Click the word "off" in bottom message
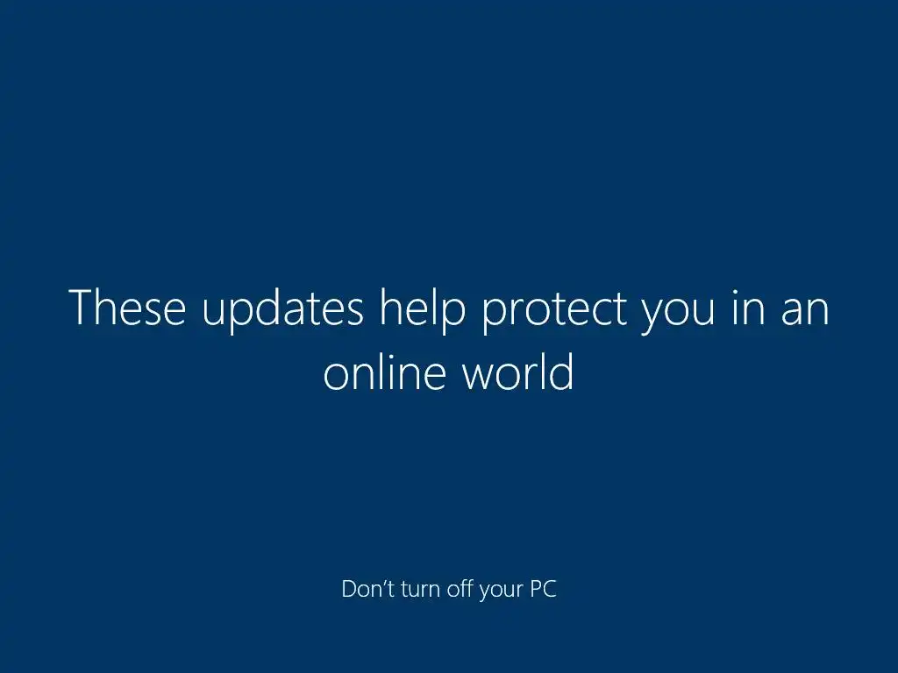 [x=460, y=588]
